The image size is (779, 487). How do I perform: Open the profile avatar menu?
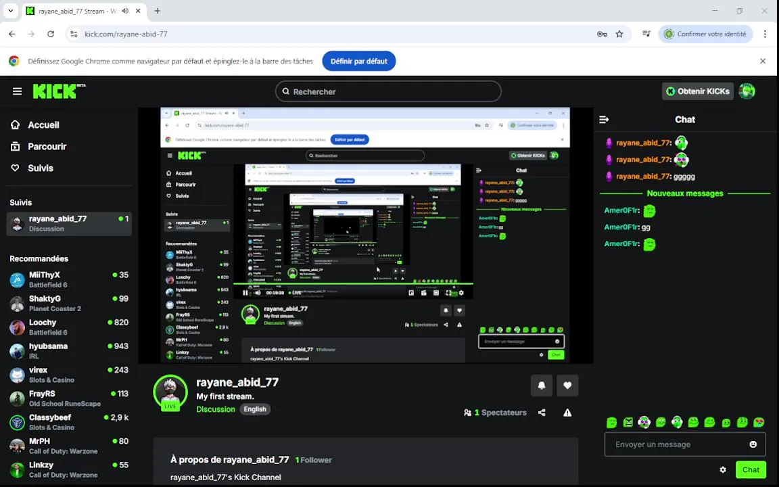[x=747, y=91]
